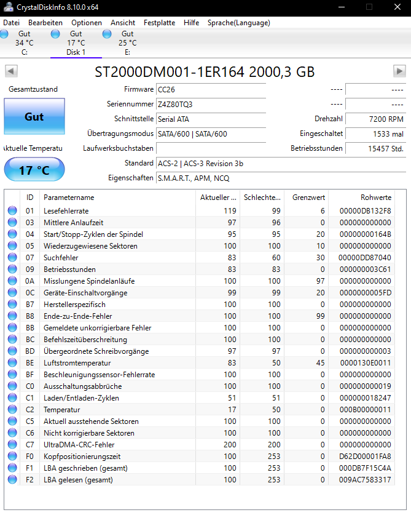Viewport: 411px width, 515px height.
Task: Click the Standard field ACS-2 | ACS-3
Action: [x=281, y=164]
